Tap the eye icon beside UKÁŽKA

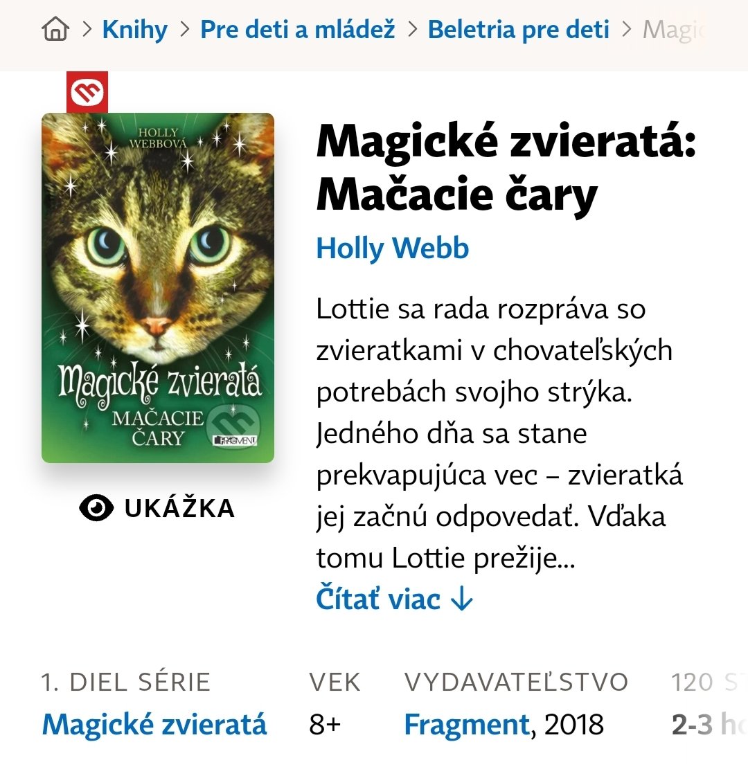pos(96,507)
